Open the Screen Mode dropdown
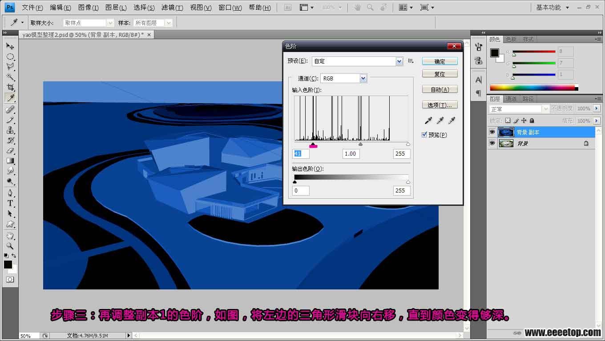Screen dimensions: 605x341 (x=427, y=8)
